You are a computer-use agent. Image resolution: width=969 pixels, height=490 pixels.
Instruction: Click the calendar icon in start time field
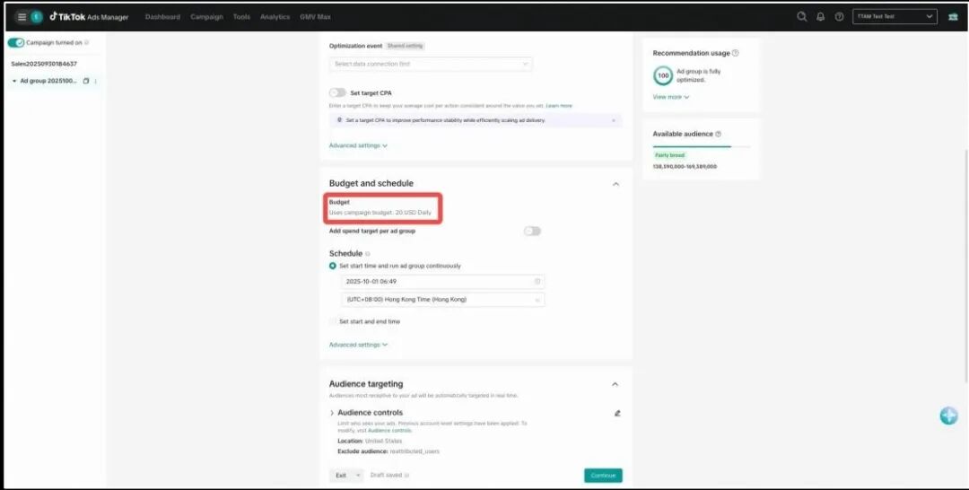[x=537, y=281]
